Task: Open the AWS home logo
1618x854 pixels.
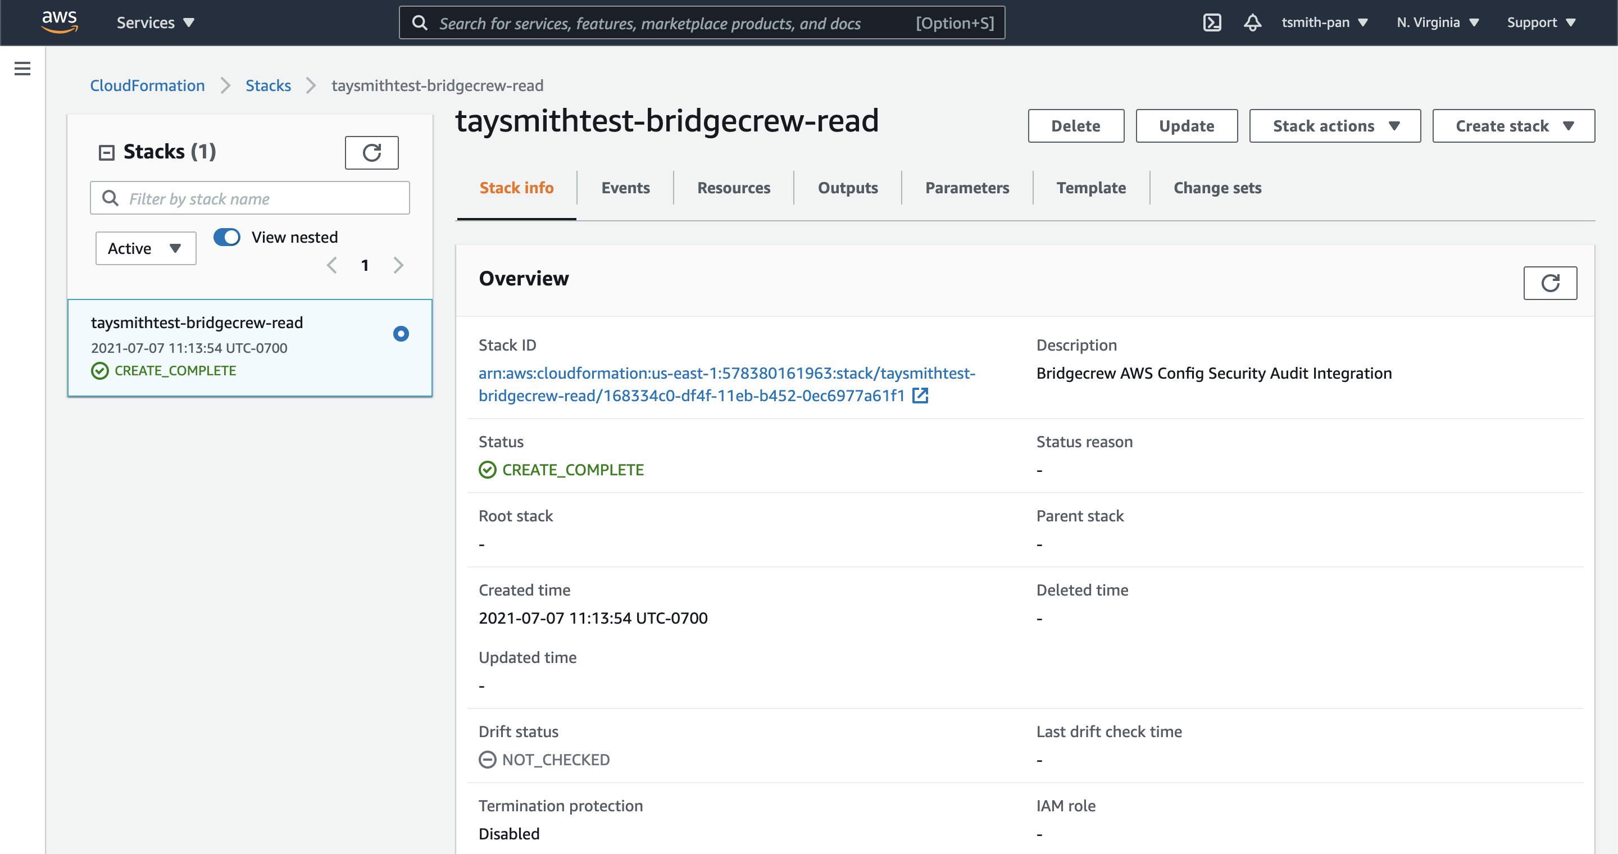Action: tap(59, 22)
